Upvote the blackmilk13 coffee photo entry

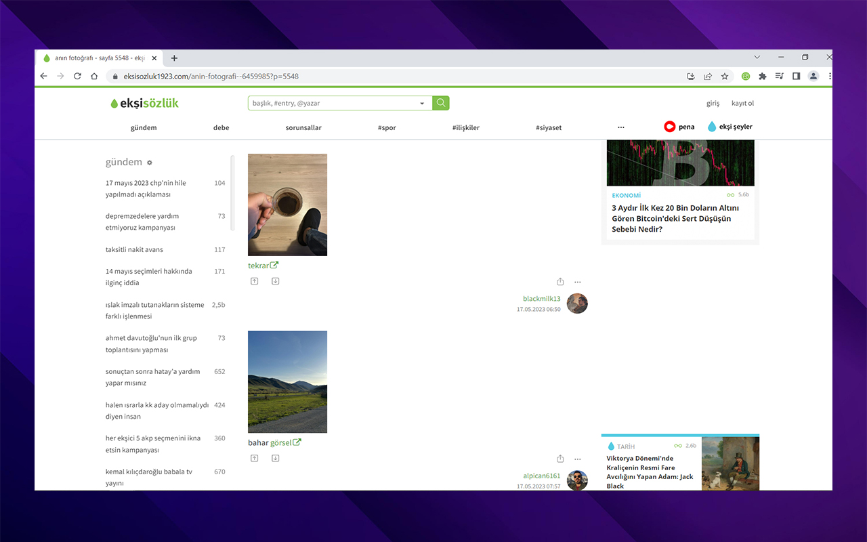point(255,281)
